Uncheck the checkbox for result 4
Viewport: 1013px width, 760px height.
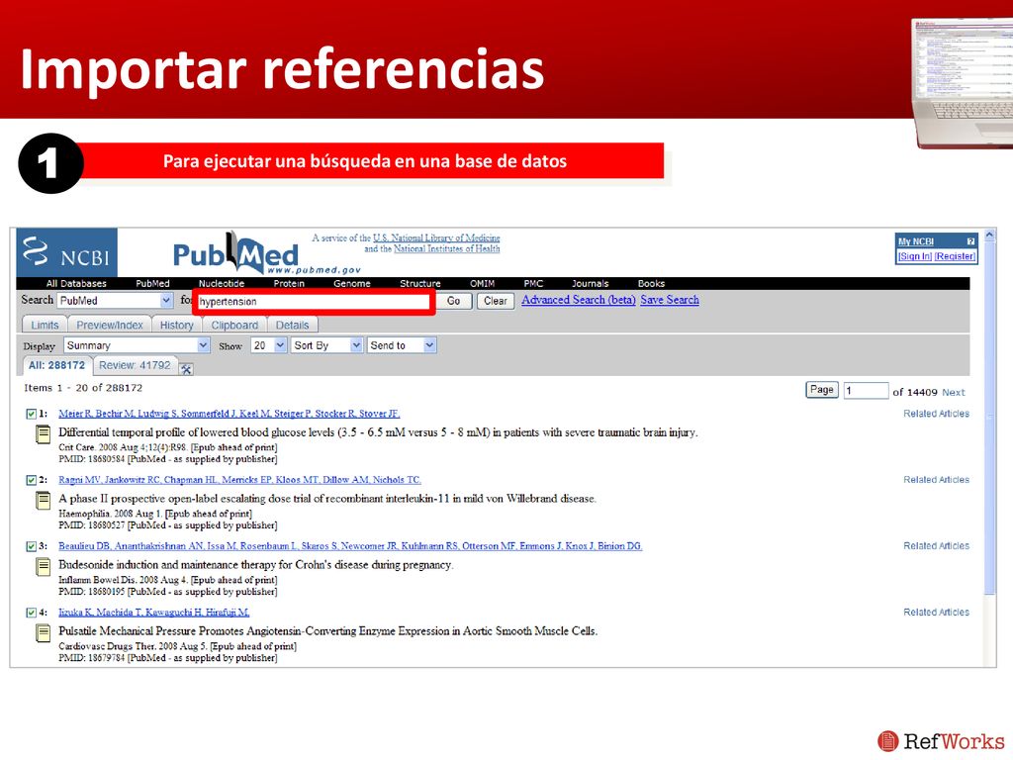(31, 612)
